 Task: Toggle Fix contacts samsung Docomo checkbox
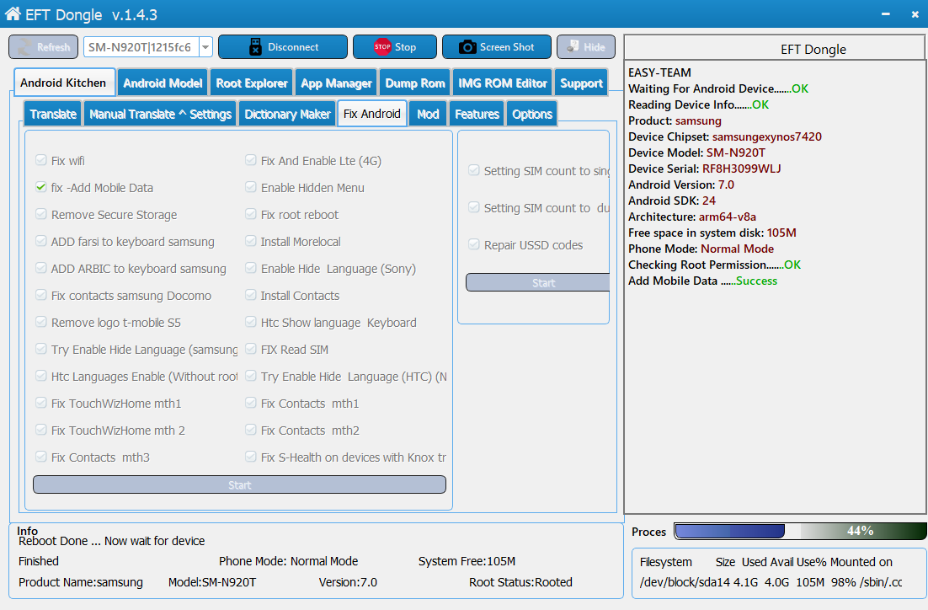(x=40, y=295)
